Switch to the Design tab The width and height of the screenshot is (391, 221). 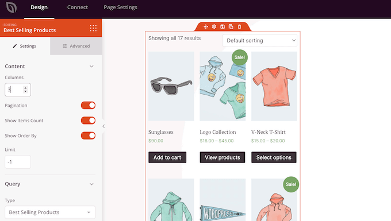(39, 7)
